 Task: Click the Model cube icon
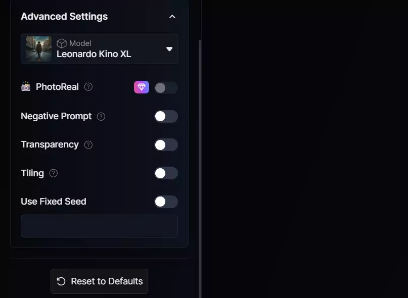point(61,43)
